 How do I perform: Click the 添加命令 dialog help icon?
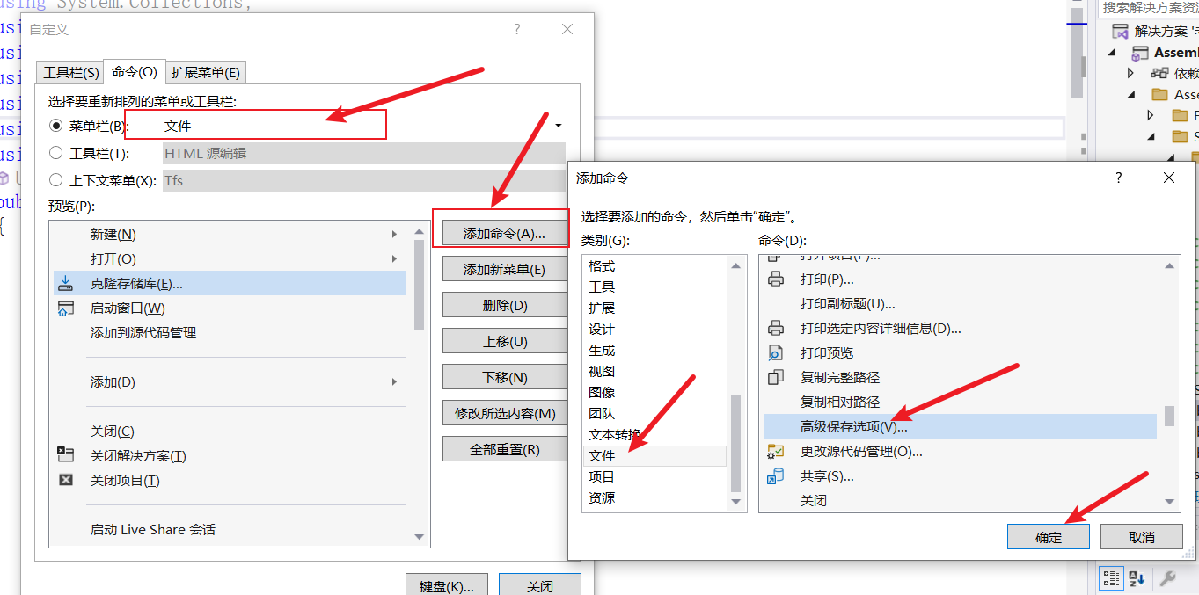click(x=1119, y=178)
